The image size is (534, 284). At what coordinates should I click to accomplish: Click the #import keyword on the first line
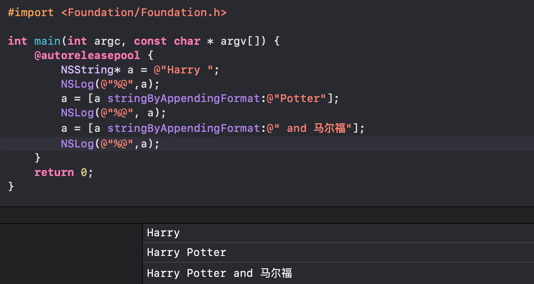pos(31,13)
